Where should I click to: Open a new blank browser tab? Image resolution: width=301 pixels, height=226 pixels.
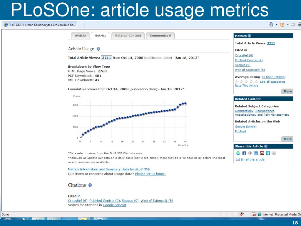tap(81, 25)
